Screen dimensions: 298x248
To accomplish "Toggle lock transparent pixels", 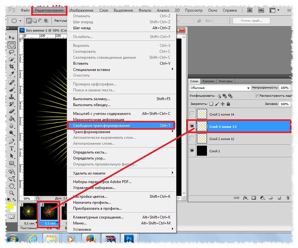I will coord(211,104).
